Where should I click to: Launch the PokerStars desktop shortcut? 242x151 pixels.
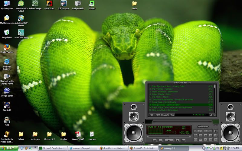pyautogui.click(x=49, y=5)
